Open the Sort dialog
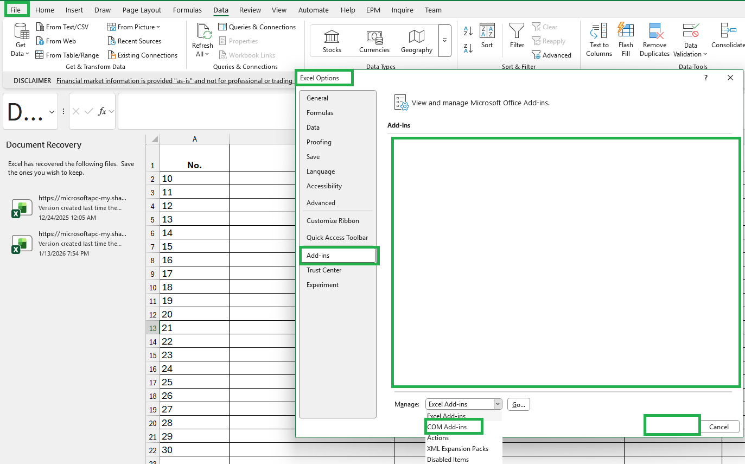745x464 pixels. (487, 36)
